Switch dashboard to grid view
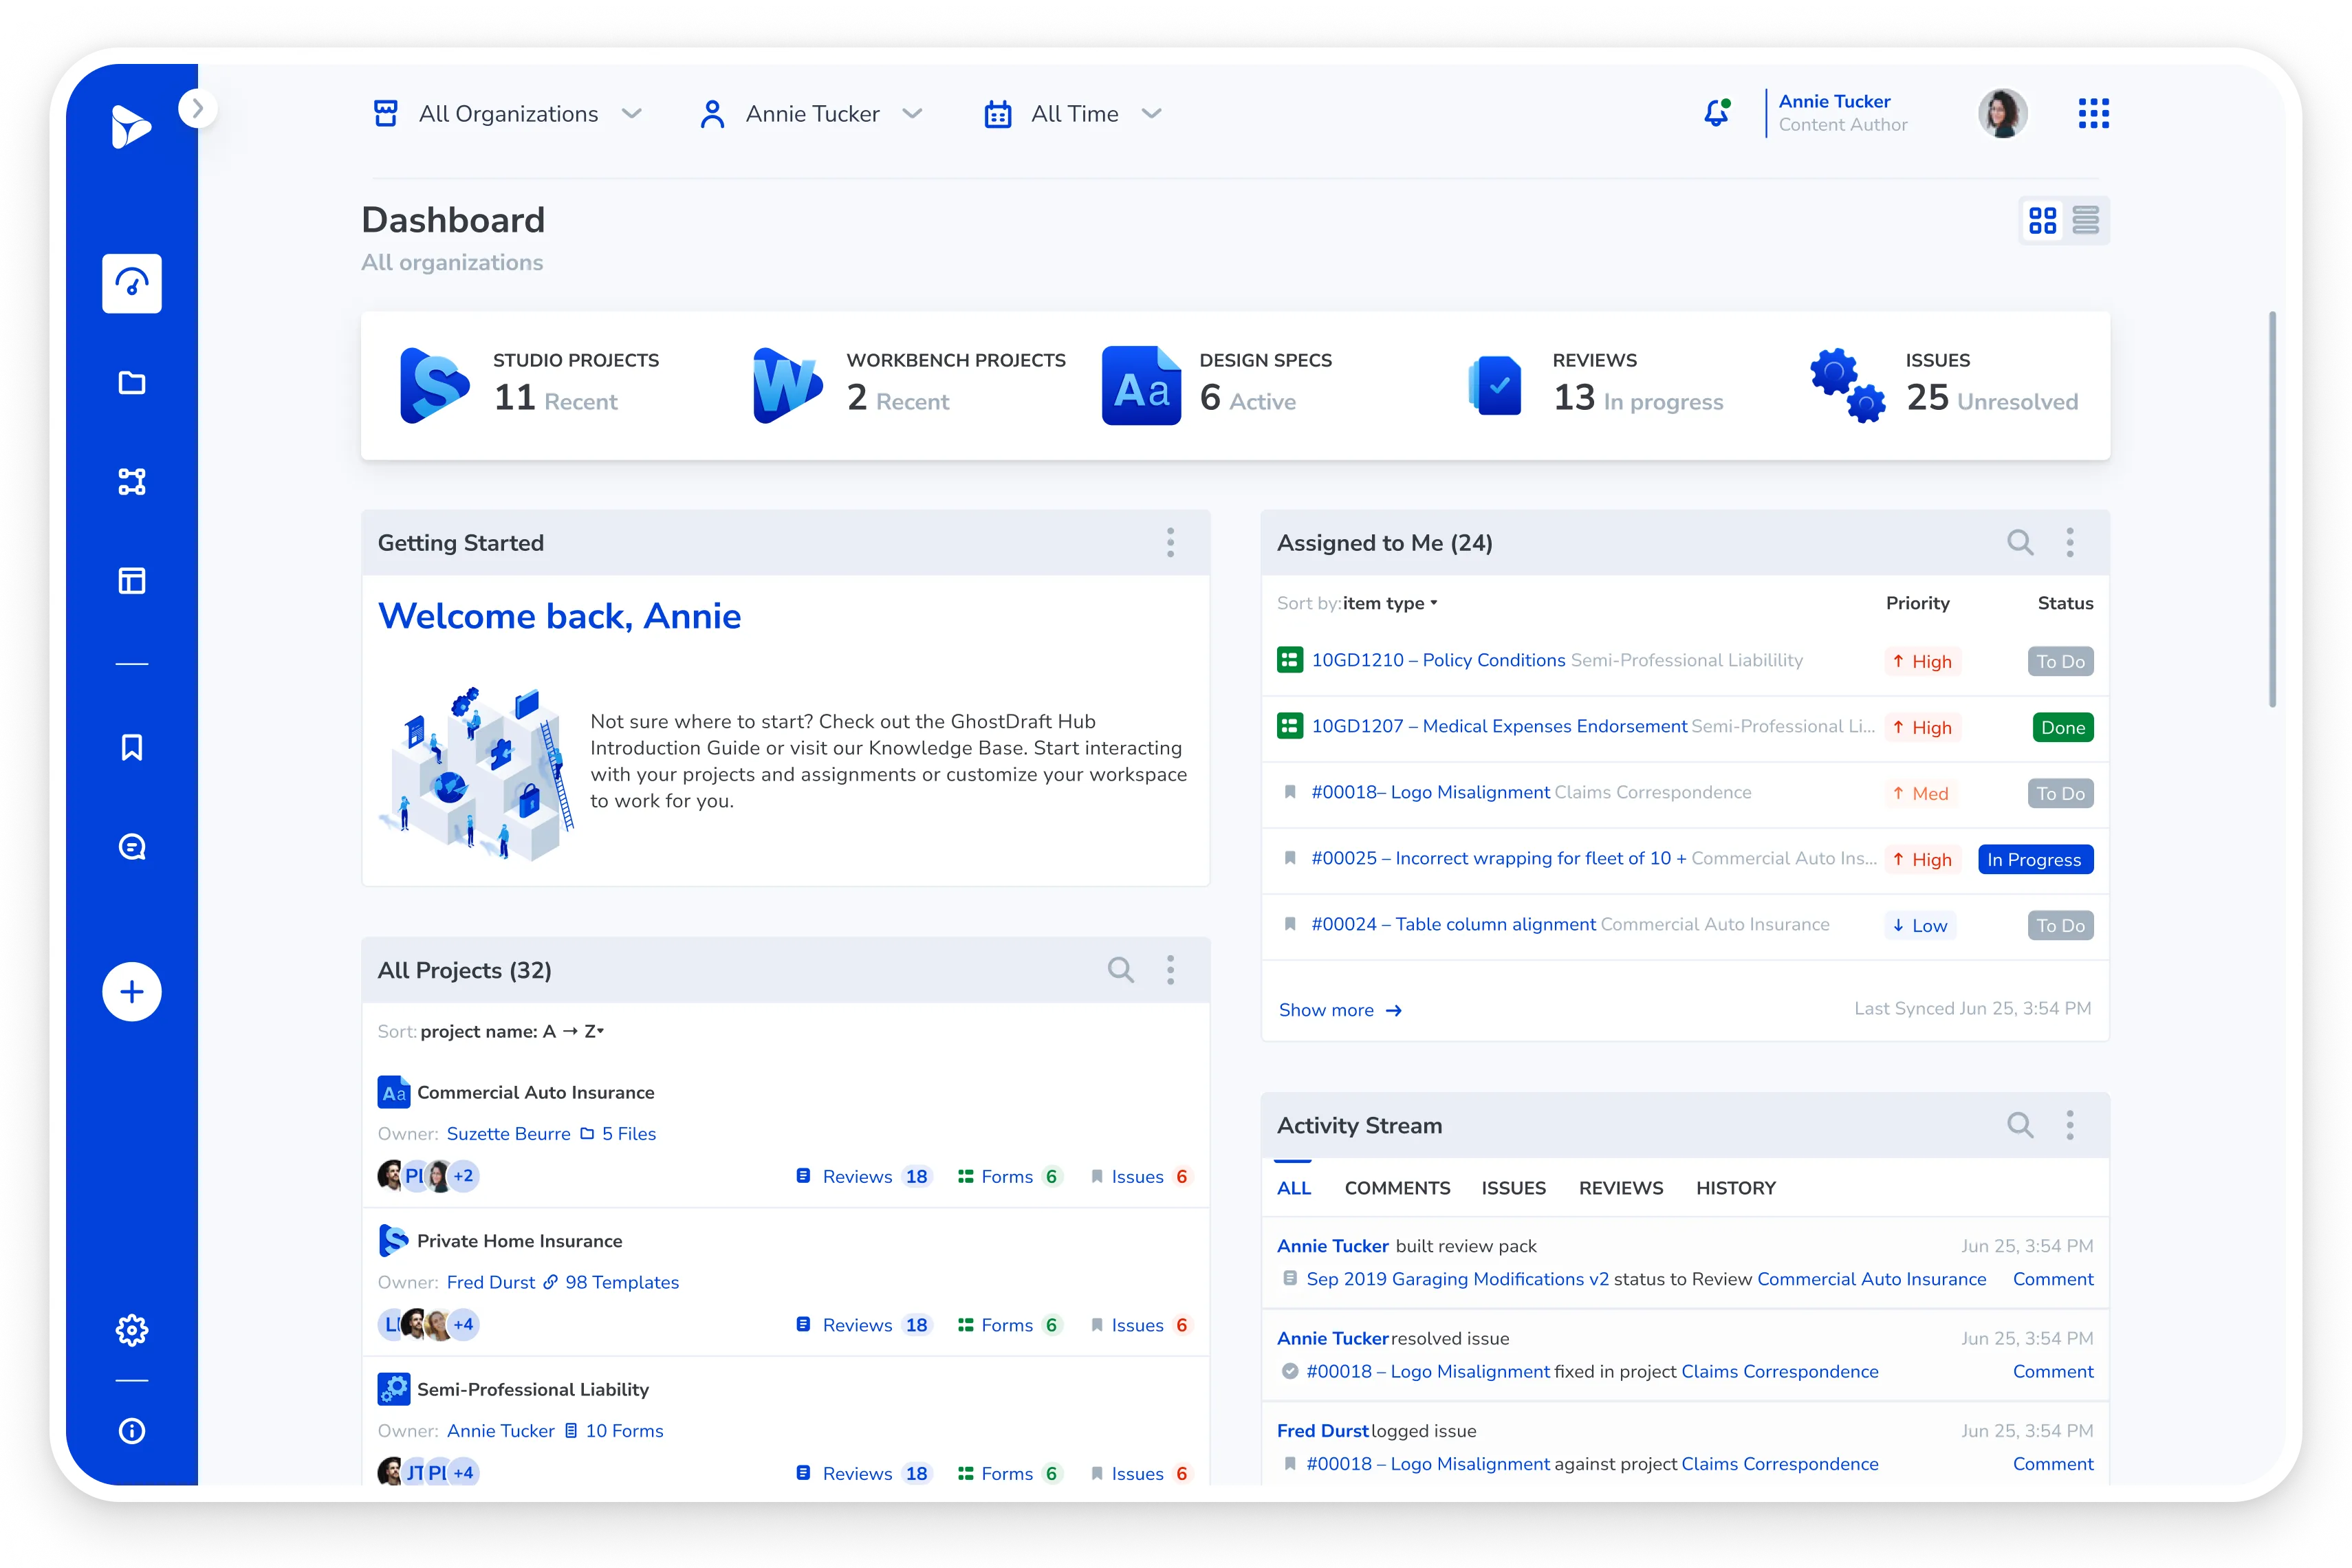Viewport: 2352px width, 1568px height. pos(2043,220)
